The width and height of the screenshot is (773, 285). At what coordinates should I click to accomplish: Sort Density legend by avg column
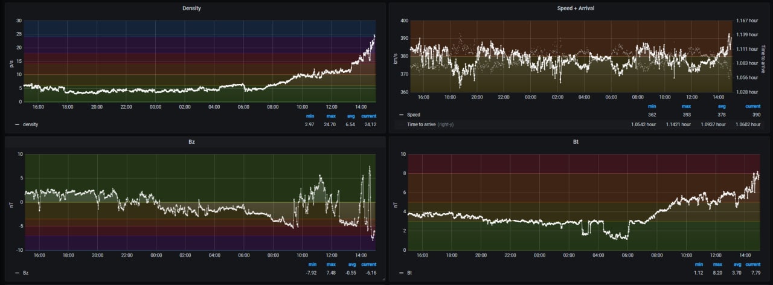[350, 116]
